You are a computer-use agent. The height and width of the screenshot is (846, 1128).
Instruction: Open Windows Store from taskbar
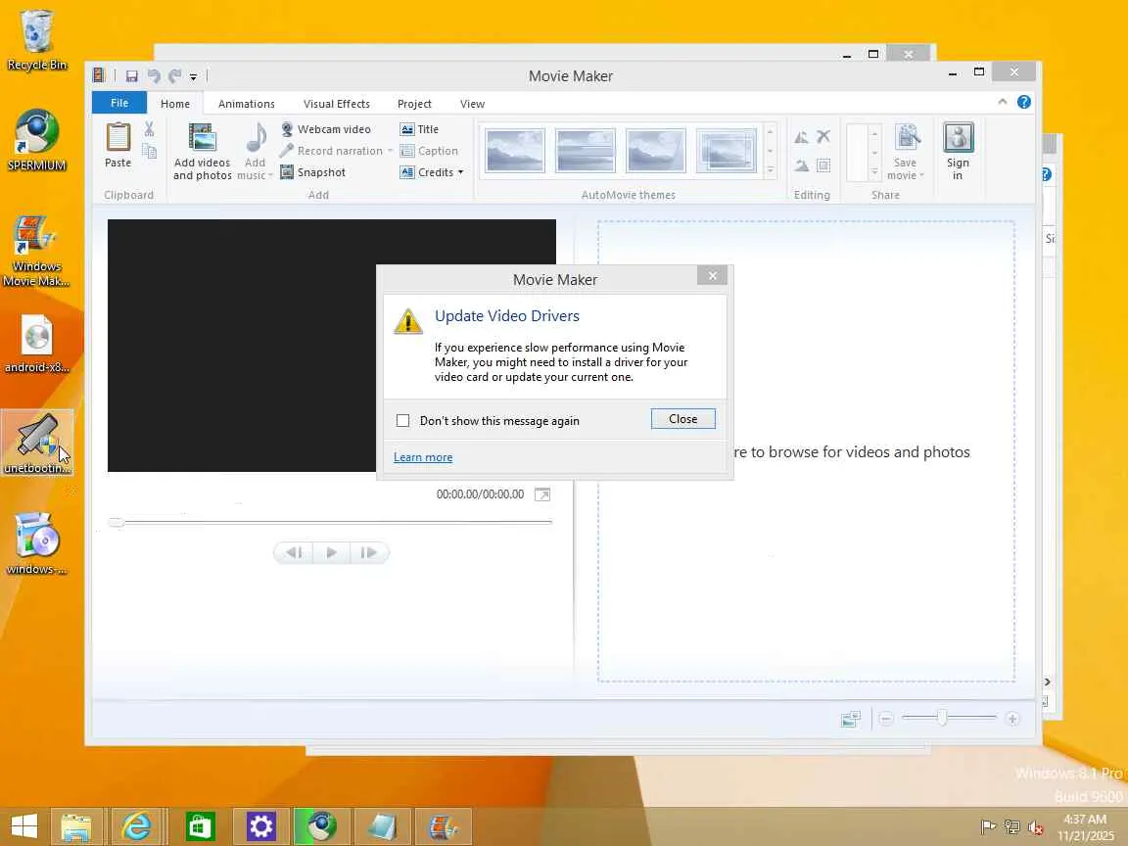[200, 825]
